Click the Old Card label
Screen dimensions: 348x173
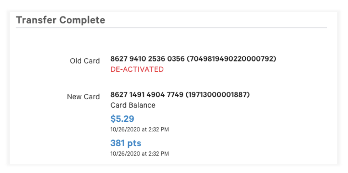click(x=85, y=61)
